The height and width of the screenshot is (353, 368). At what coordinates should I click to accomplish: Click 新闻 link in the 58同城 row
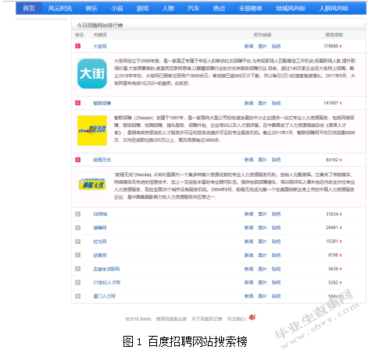click(x=248, y=214)
